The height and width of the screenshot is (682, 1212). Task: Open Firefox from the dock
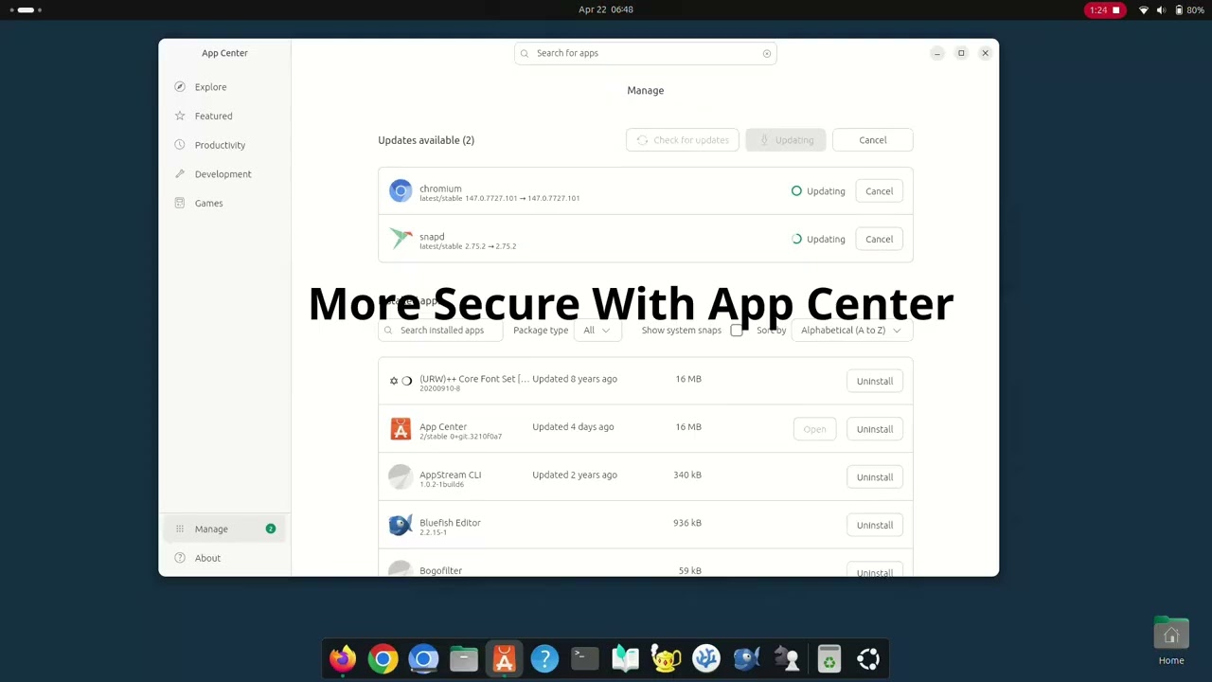(x=343, y=658)
